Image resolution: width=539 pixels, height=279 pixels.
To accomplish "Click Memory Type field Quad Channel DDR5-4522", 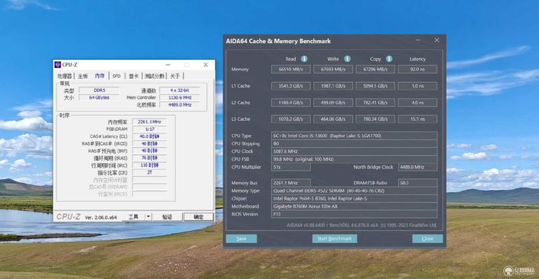I will pos(354,191).
